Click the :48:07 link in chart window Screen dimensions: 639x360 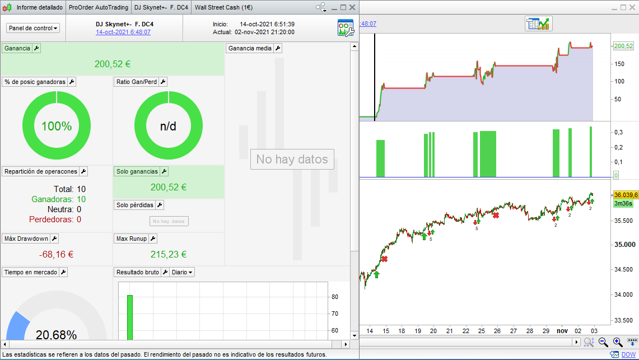[x=368, y=24]
